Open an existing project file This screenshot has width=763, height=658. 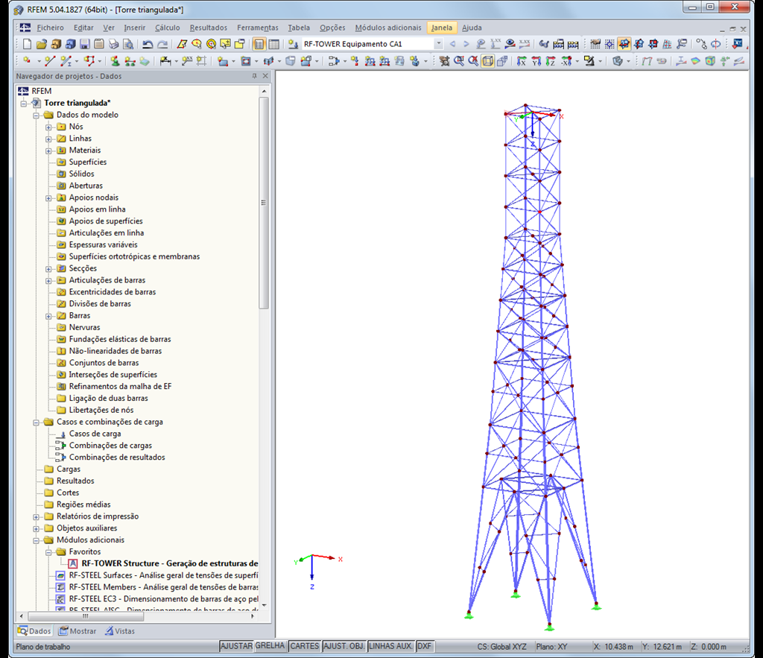tap(42, 43)
